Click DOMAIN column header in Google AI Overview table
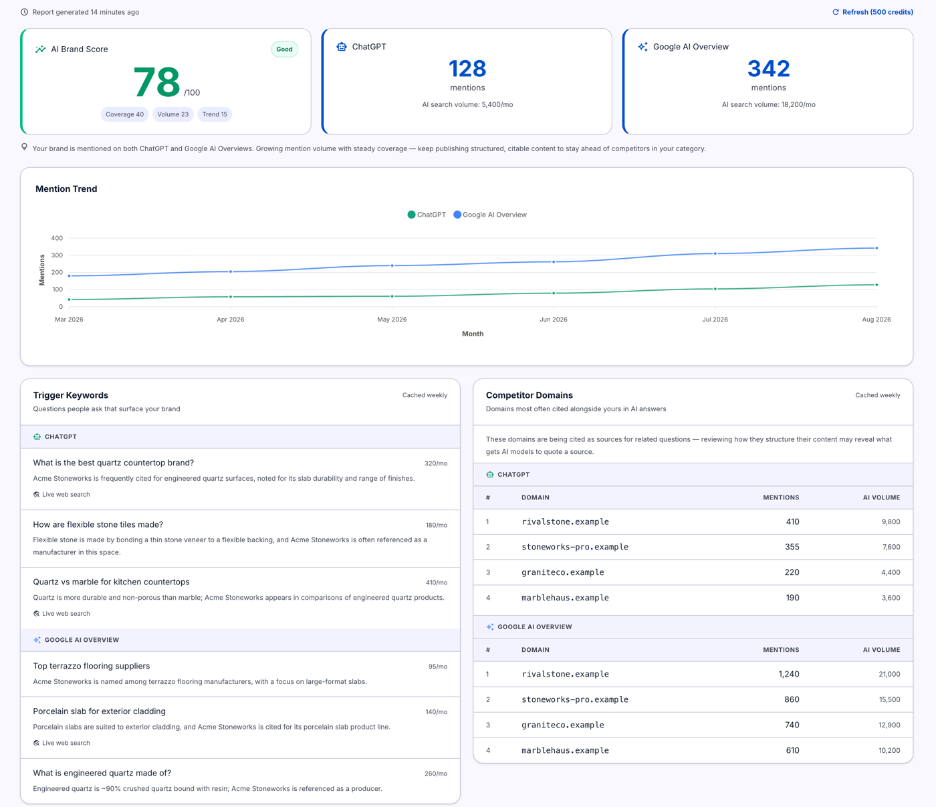Viewport: 936px width, 807px height. [x=536, y=650]
